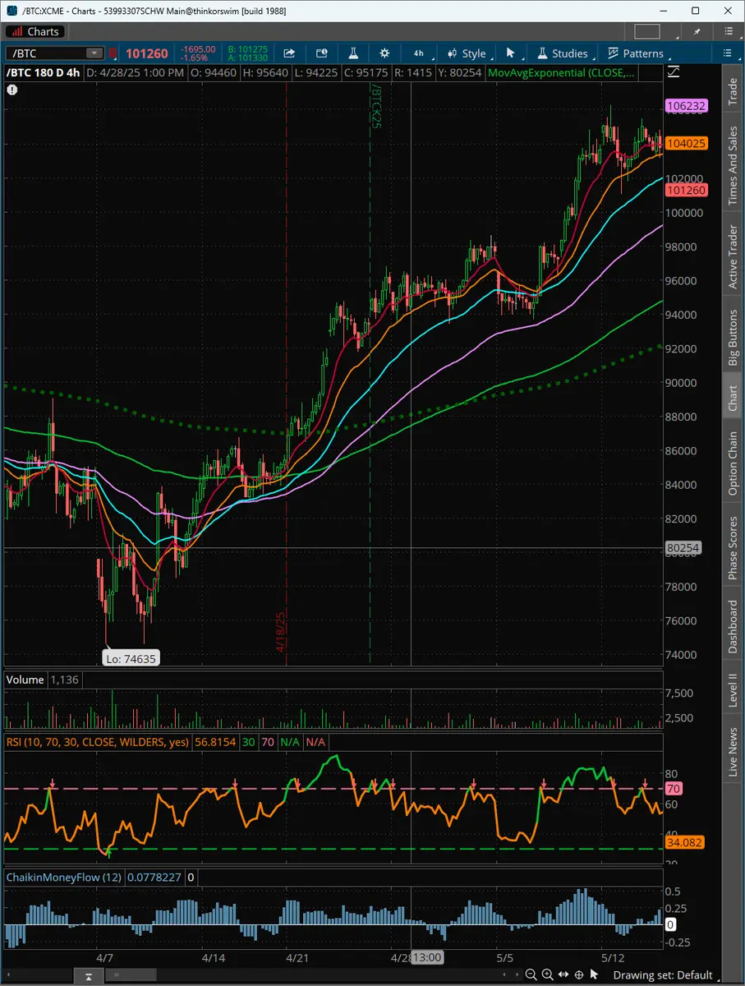Click the red link indicator beside symbol
The height and width of the screenshot is (986, 745).
pos(113,53)
